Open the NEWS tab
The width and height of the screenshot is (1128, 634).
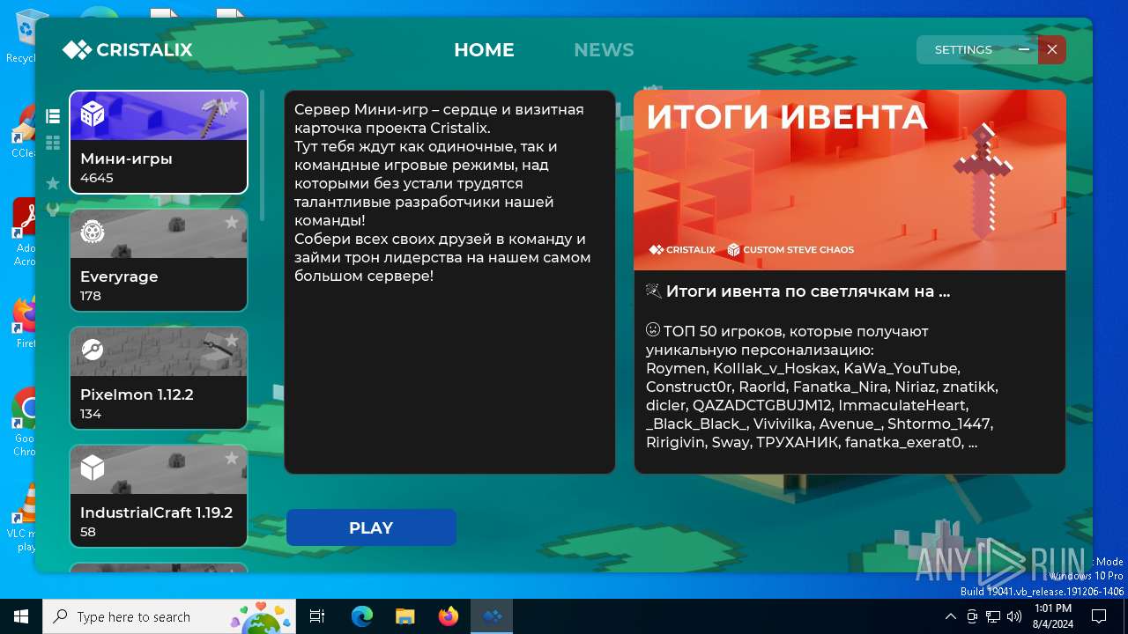(604, 50)
